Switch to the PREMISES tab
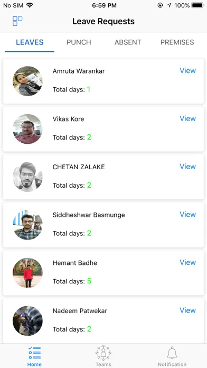Viewport: 207px width, 368px height. [x=177, y=42]
